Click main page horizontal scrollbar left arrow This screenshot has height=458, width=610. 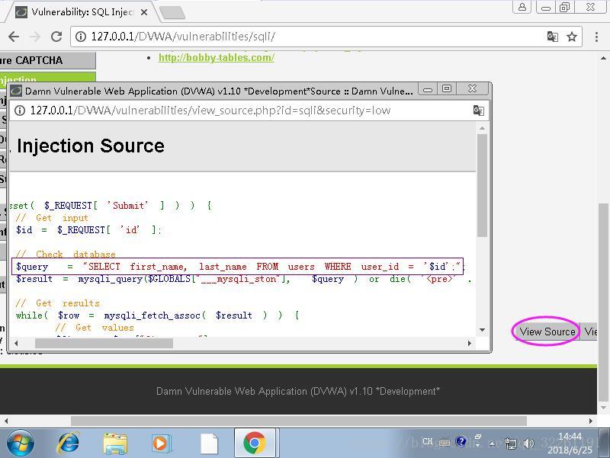(5, 421)
